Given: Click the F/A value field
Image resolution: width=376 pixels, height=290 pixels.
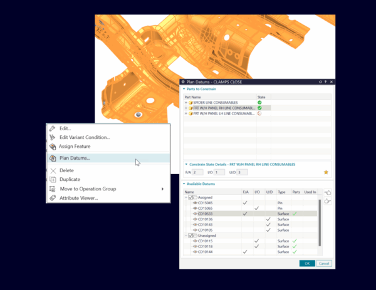Looking at the screenshot, I should (x=198, y=172).
